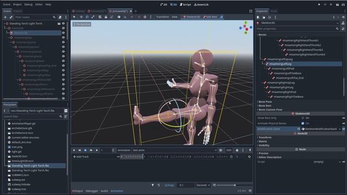Screen dimensions: 347x195
Task: Switch to the Script workspace
Action: [185, 4]
